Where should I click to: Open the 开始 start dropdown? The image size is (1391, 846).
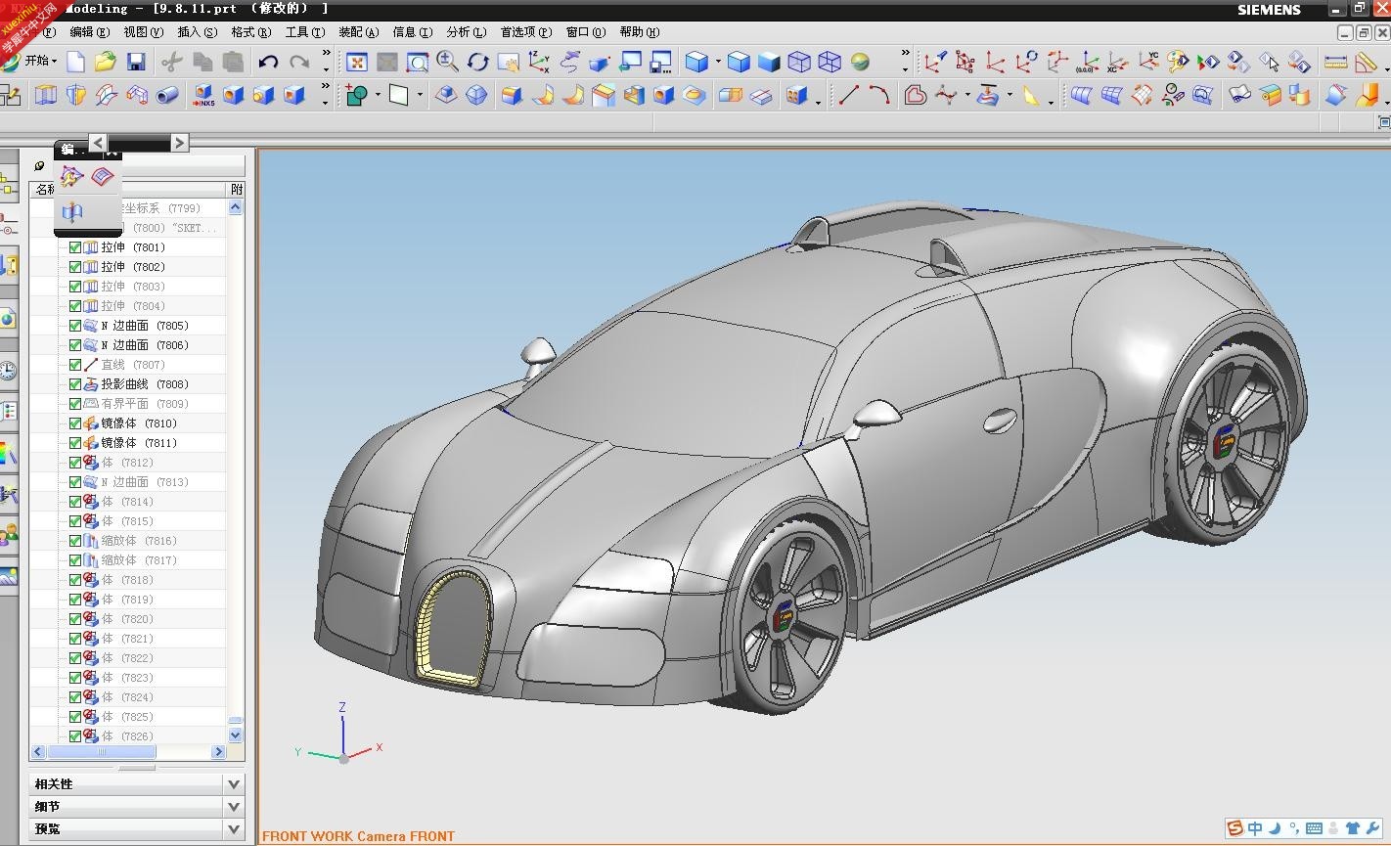point(30,61)
